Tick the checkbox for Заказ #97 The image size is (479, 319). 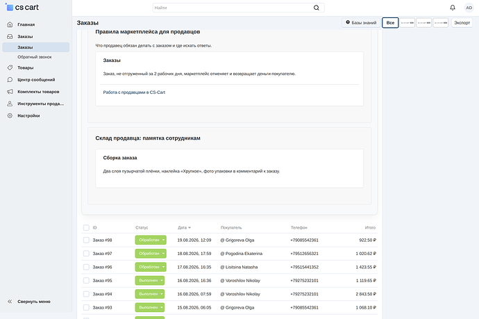pyautogui.click(x=86, y=254)
